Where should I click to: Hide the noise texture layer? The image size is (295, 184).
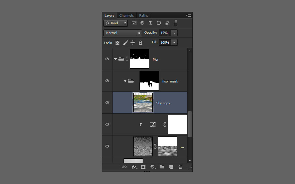pyautogui.click(x=107, y=146)
